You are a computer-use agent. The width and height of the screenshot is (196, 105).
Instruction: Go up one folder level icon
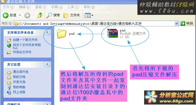click(40, 15)
